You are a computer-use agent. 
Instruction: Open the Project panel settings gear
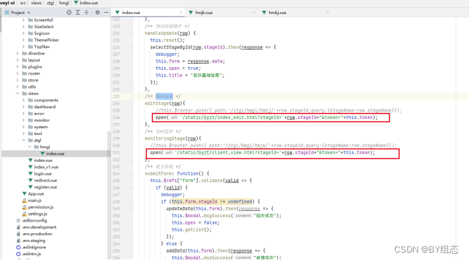tap(98, 13)
